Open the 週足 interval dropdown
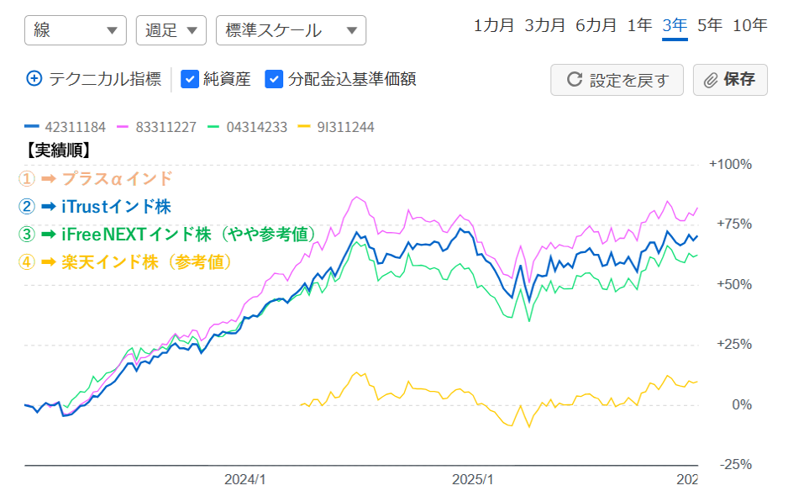The width and height of the screenshot is (788, 496). pos(171,30)
